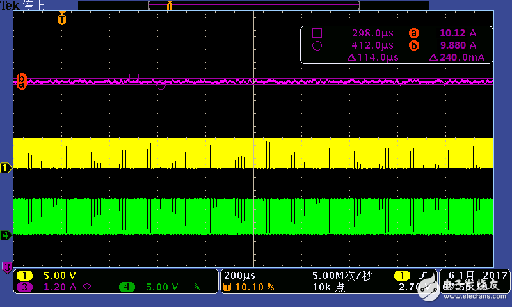Click the orange trigger delay T icon
The height and width of the screenshot is (307, 512).
227,287
